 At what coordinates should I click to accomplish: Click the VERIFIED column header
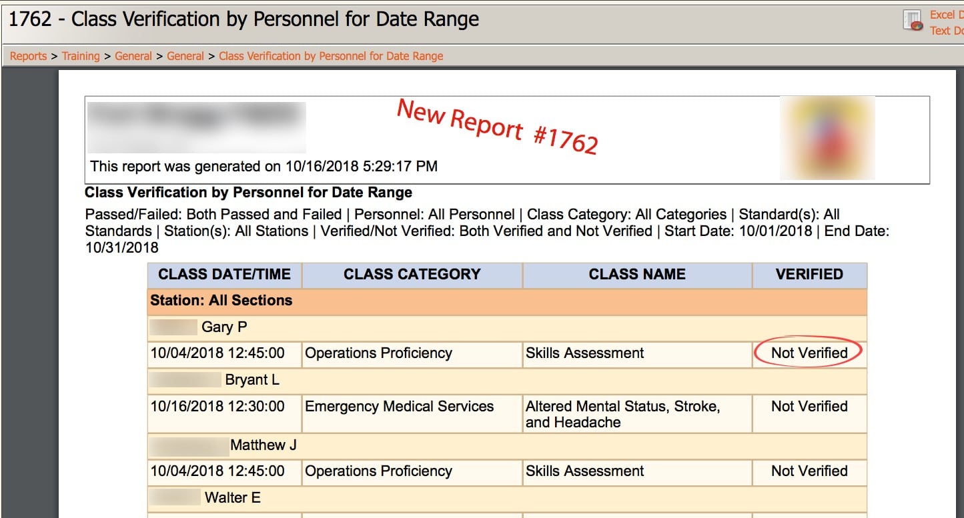[809, 275]
